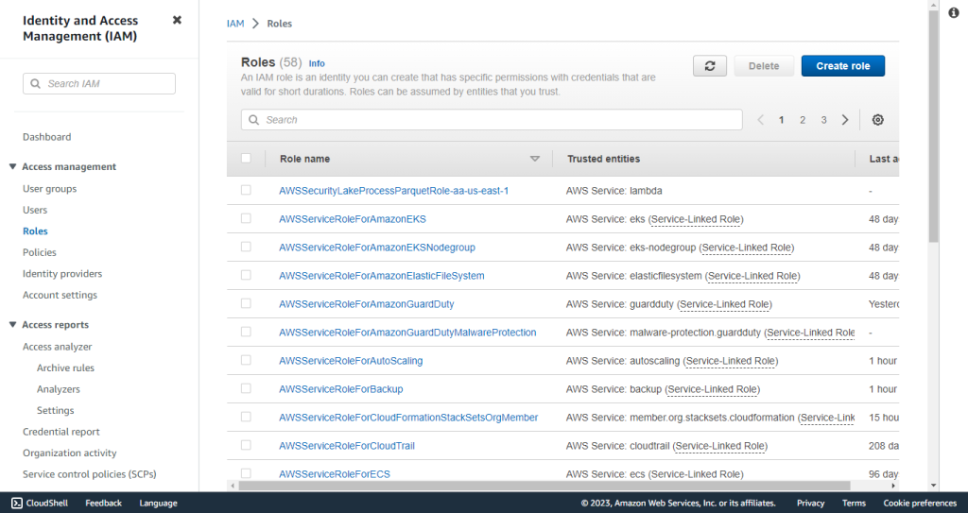Check AWSServiceRoleForAutoScaling checkbox
Image resolution: width=968 pixels, height=513 pixels.
pyautogui.click(x=246, y=361)
